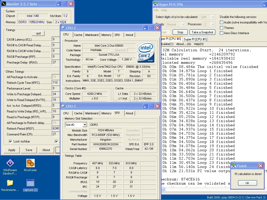Open the Slot #2 memory slot dropdown
The width and height of the screenshot is (267, 200).
coord(85,125)
